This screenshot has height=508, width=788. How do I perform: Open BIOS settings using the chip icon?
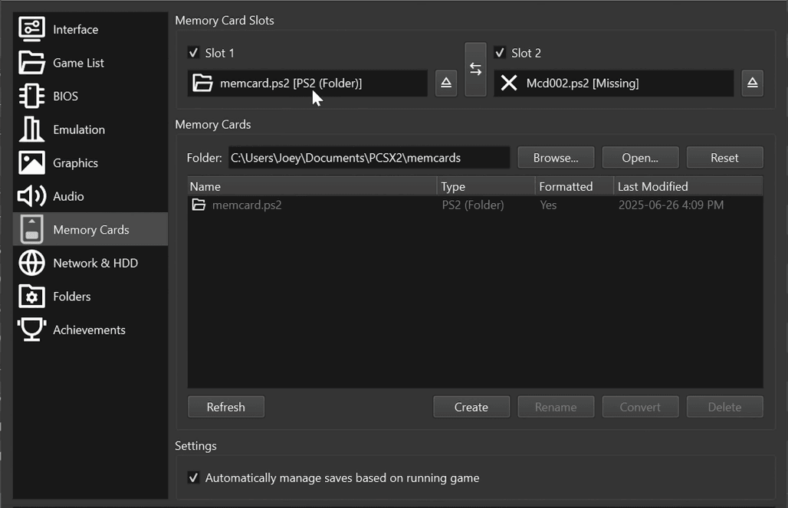coord(31,96)
